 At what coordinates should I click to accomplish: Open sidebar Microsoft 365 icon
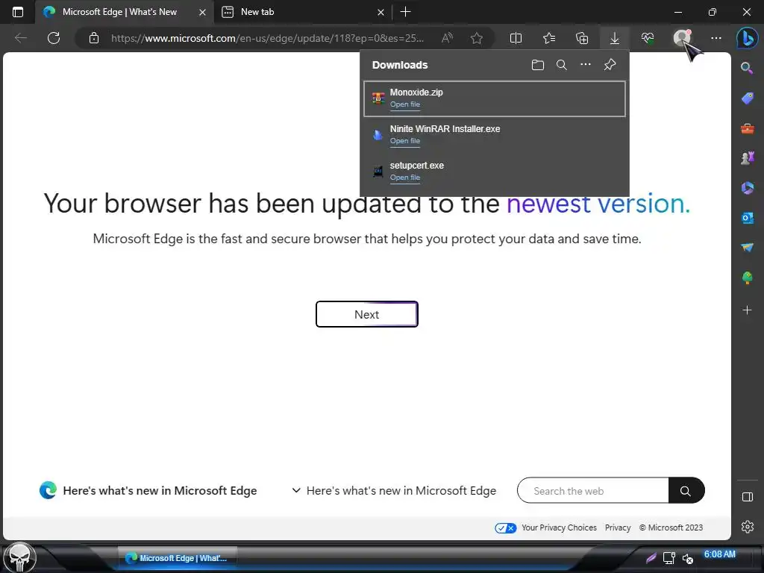click(x=747, y=188)
